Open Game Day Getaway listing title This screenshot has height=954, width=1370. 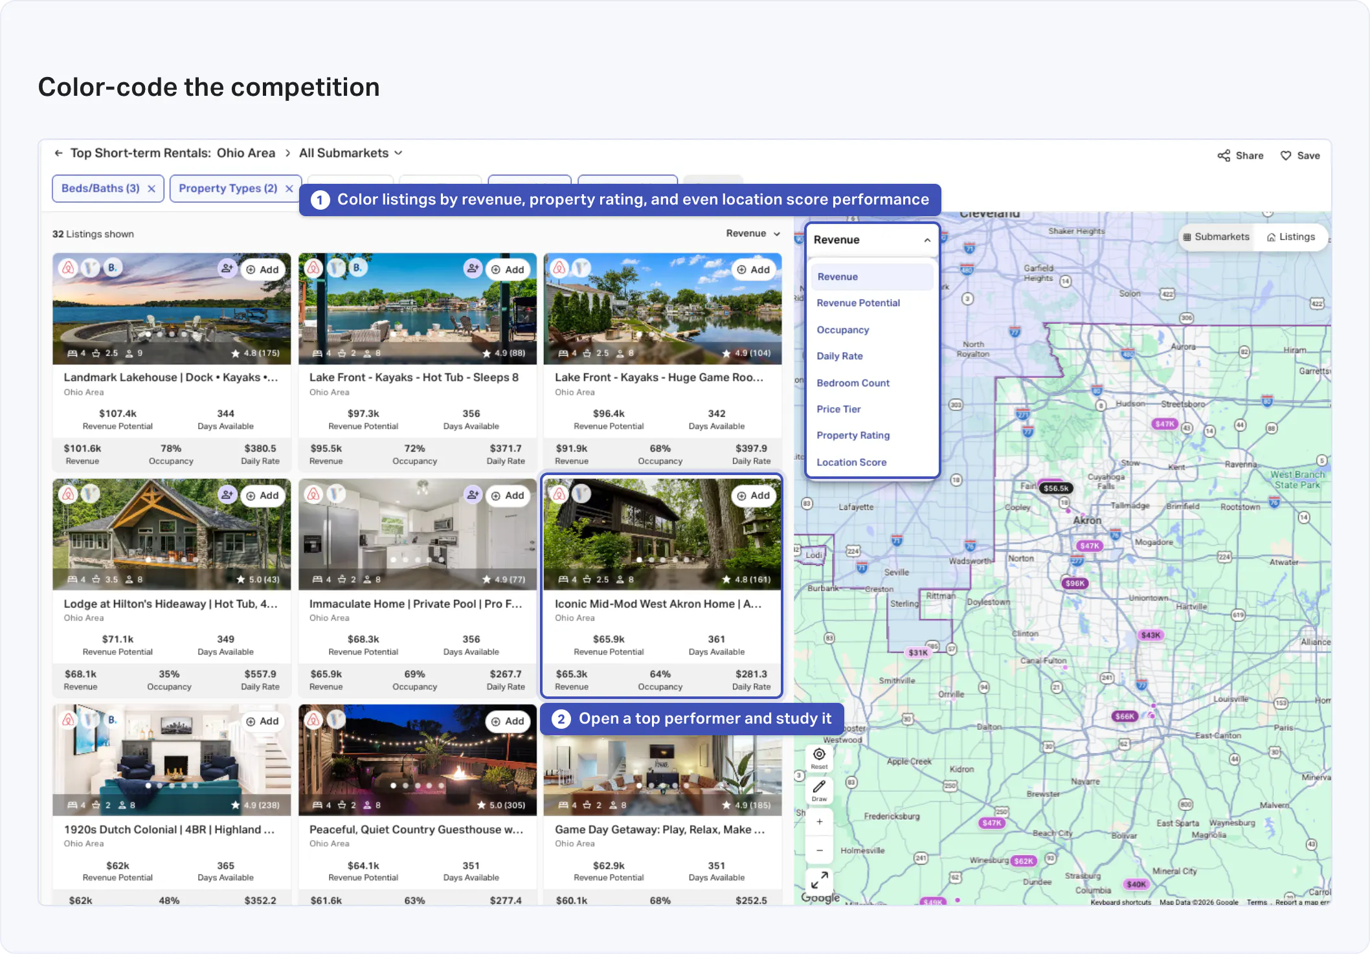659,830
